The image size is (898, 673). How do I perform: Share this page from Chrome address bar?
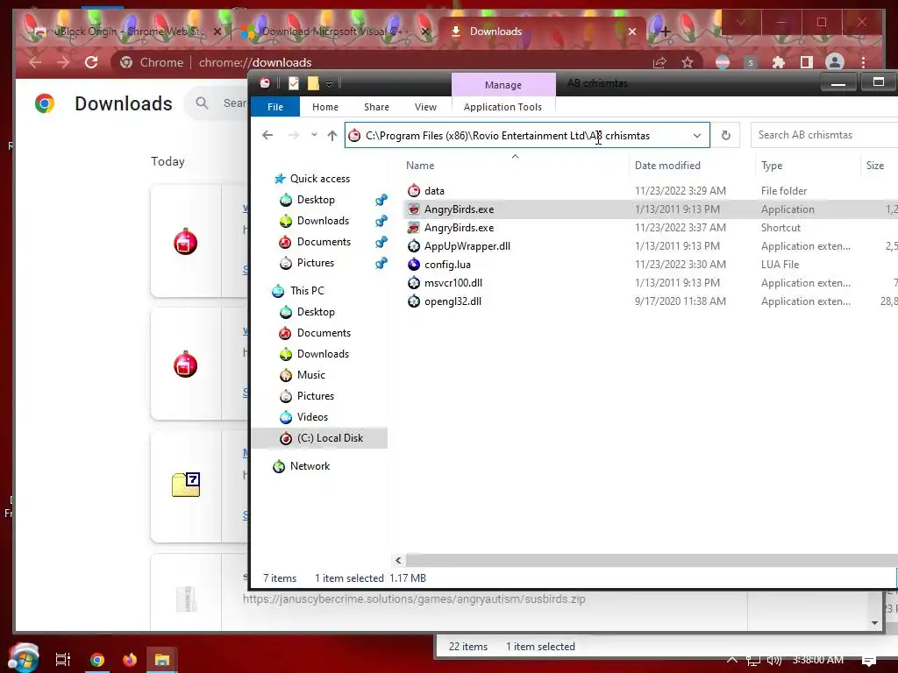coord(659,62)
